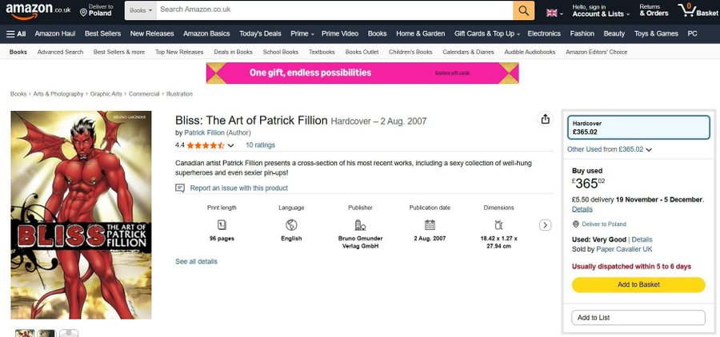Click the Add to Basket button

point(638,285)
